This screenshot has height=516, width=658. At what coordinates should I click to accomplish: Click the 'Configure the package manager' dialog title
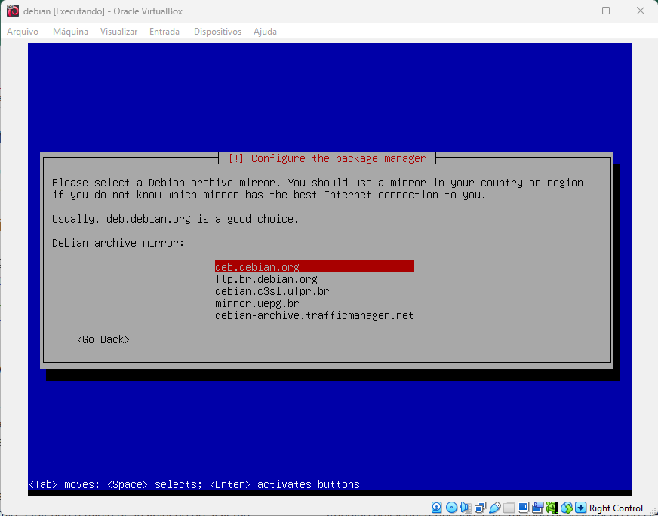(327, 158)
